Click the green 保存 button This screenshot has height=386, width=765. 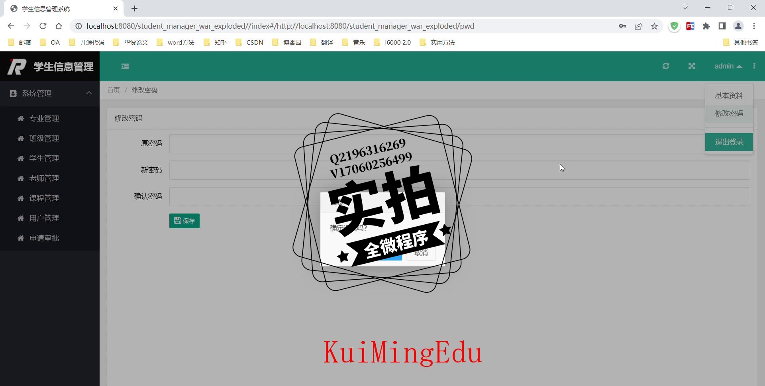[x=184, y=221]
